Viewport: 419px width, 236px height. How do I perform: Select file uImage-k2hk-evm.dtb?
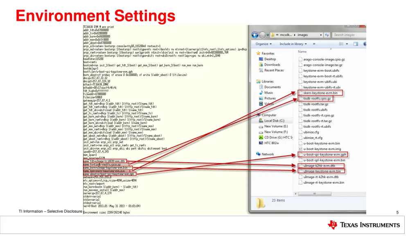click(319, 166)
